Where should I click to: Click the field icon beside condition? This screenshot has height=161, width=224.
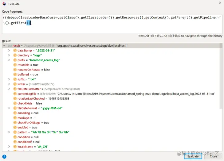(15, 137)
